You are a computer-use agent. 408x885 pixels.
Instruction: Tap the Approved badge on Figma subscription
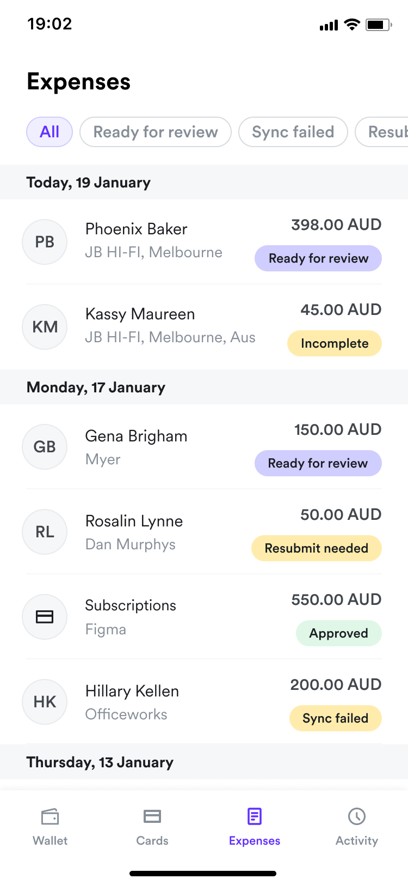338,633
